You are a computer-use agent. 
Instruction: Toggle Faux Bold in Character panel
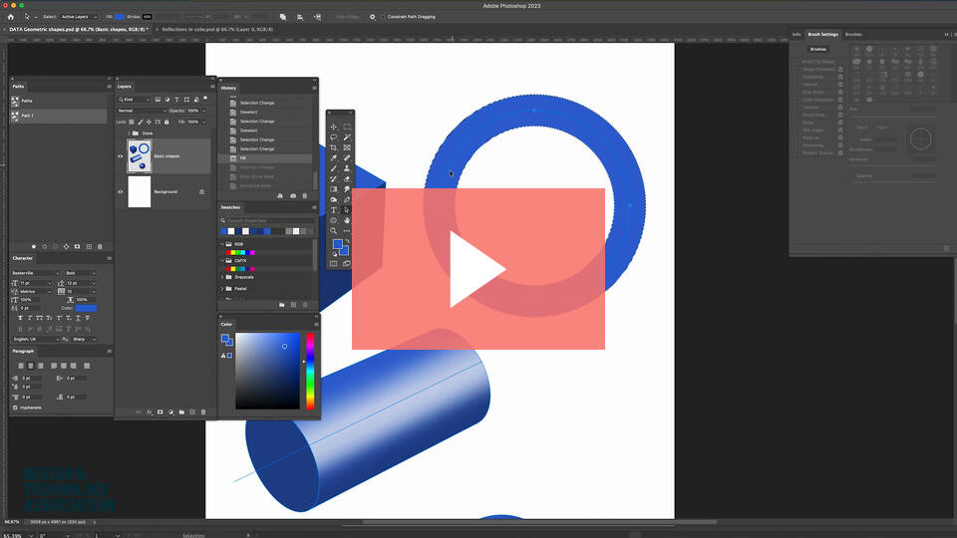point(20,318)
